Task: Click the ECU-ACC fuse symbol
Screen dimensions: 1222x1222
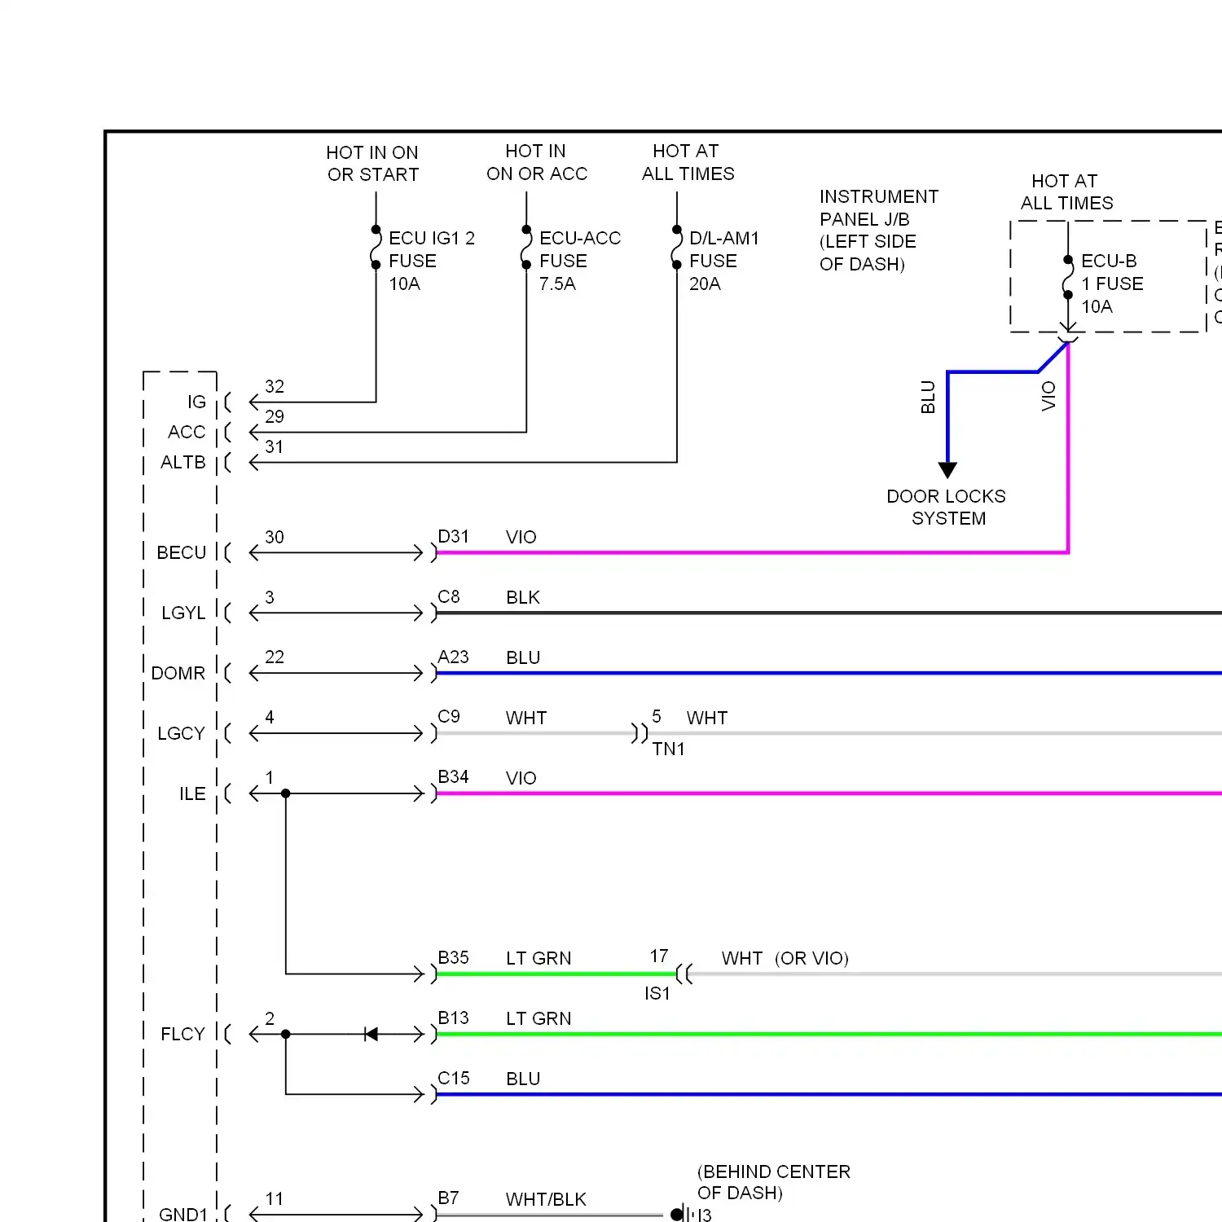Action: point(526,247)
